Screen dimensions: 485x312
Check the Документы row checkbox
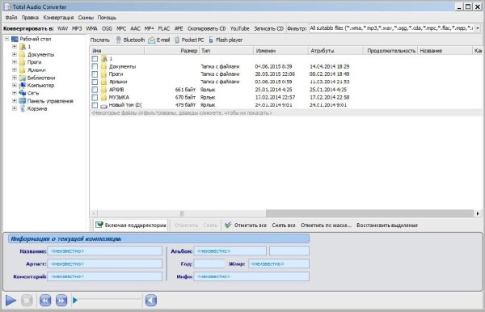pyautogui.click(x=95, y=66)
